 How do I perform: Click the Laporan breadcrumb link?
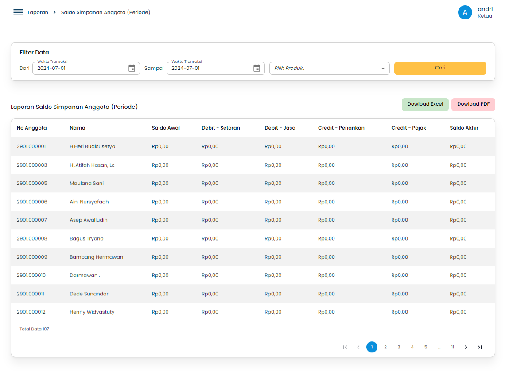point(38,12)
